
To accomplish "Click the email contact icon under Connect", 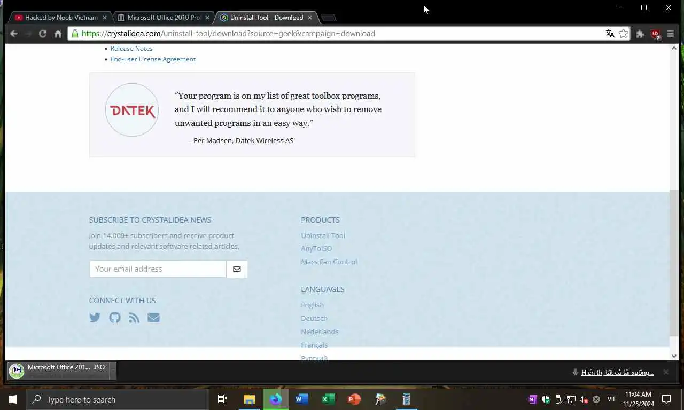I will coord(153,318).
